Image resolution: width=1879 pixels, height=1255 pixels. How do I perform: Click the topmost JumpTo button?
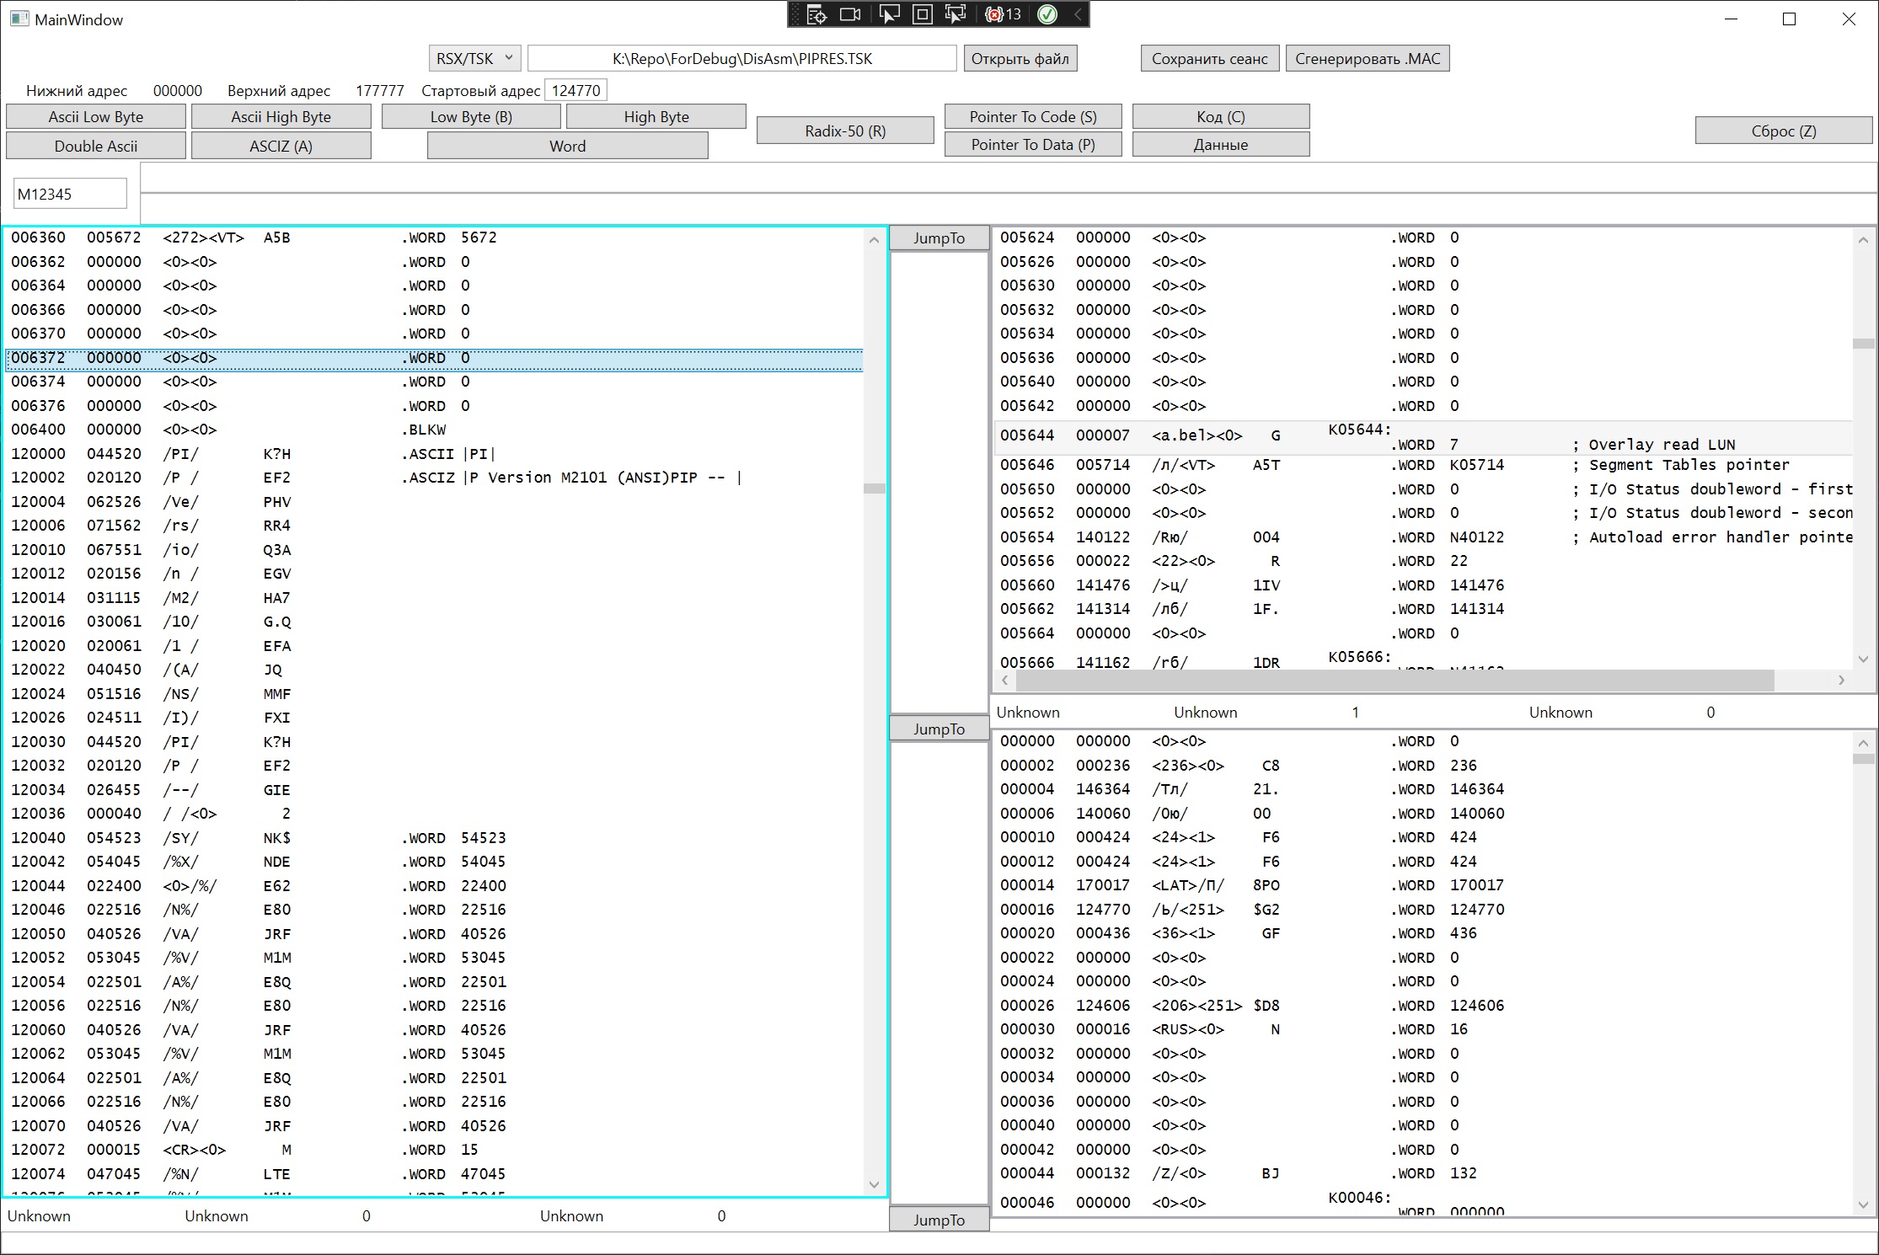tap(939, 238)
